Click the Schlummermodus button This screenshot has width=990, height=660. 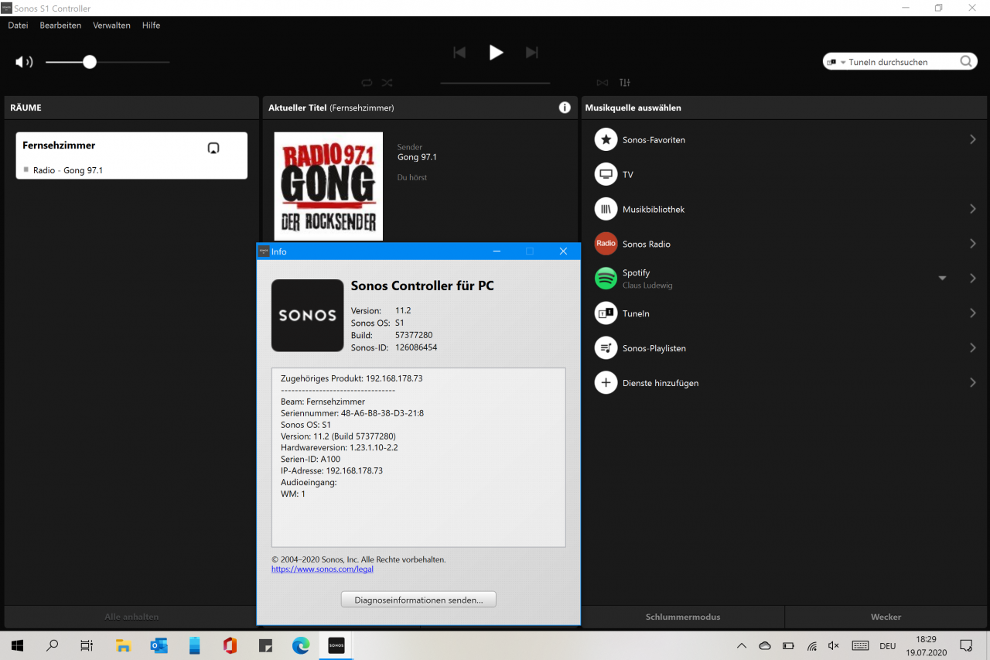tap(683, 617)
